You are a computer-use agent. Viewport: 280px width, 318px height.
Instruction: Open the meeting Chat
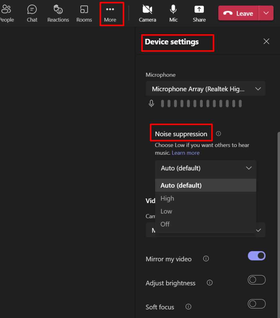point(32,14)
